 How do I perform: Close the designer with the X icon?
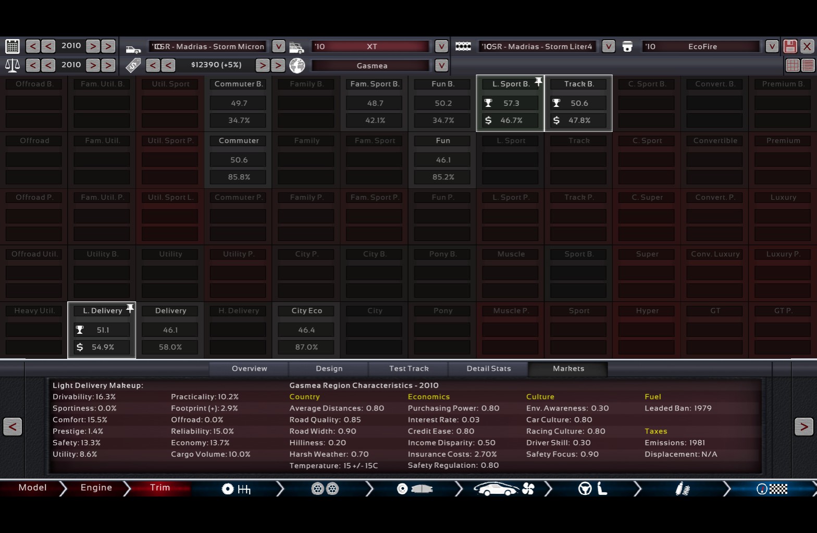click(807, 46)
